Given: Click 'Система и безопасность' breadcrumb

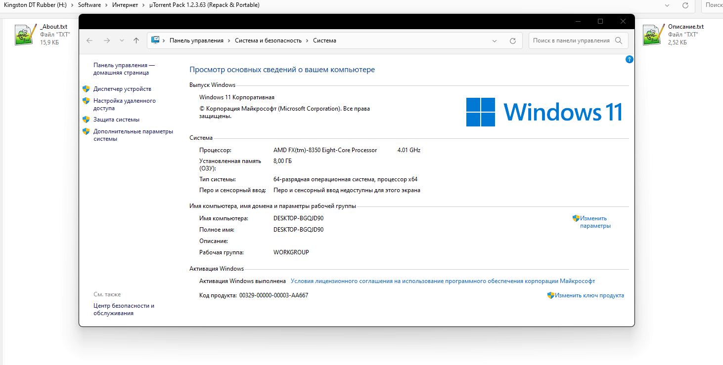Looking at the screenshot, I should 268,41.
